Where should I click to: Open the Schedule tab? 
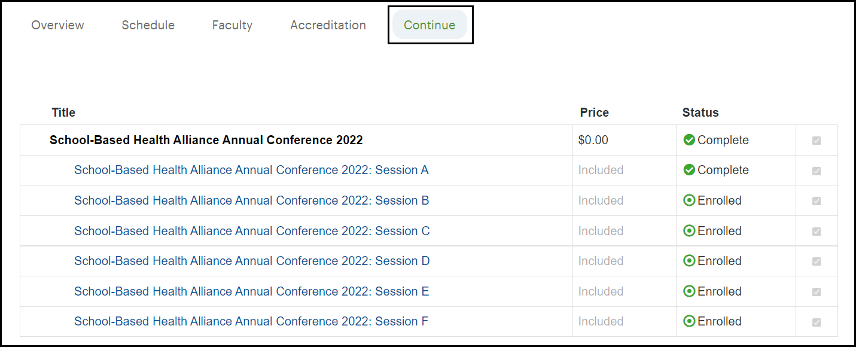click(148, 25)
